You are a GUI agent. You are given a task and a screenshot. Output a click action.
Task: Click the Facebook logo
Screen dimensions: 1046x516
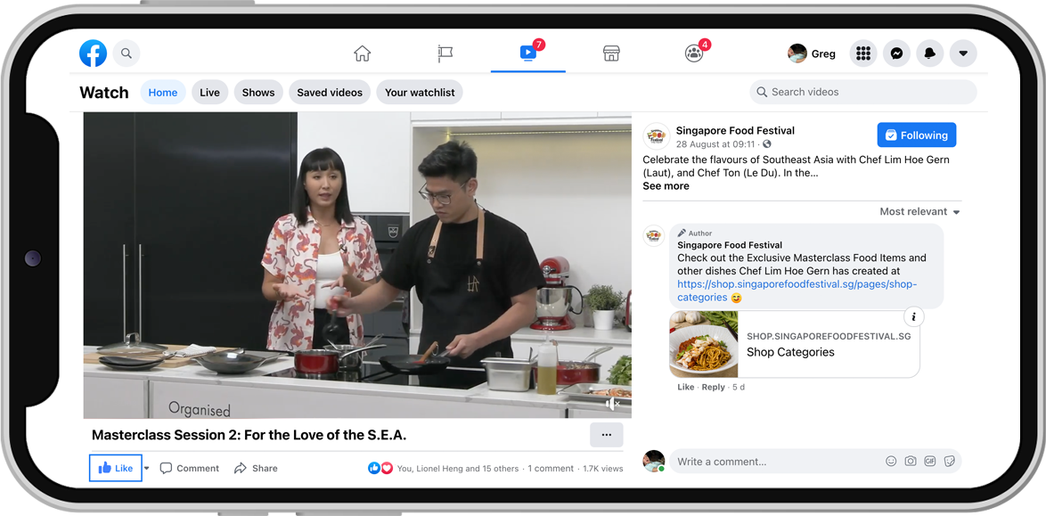point(93,53)
